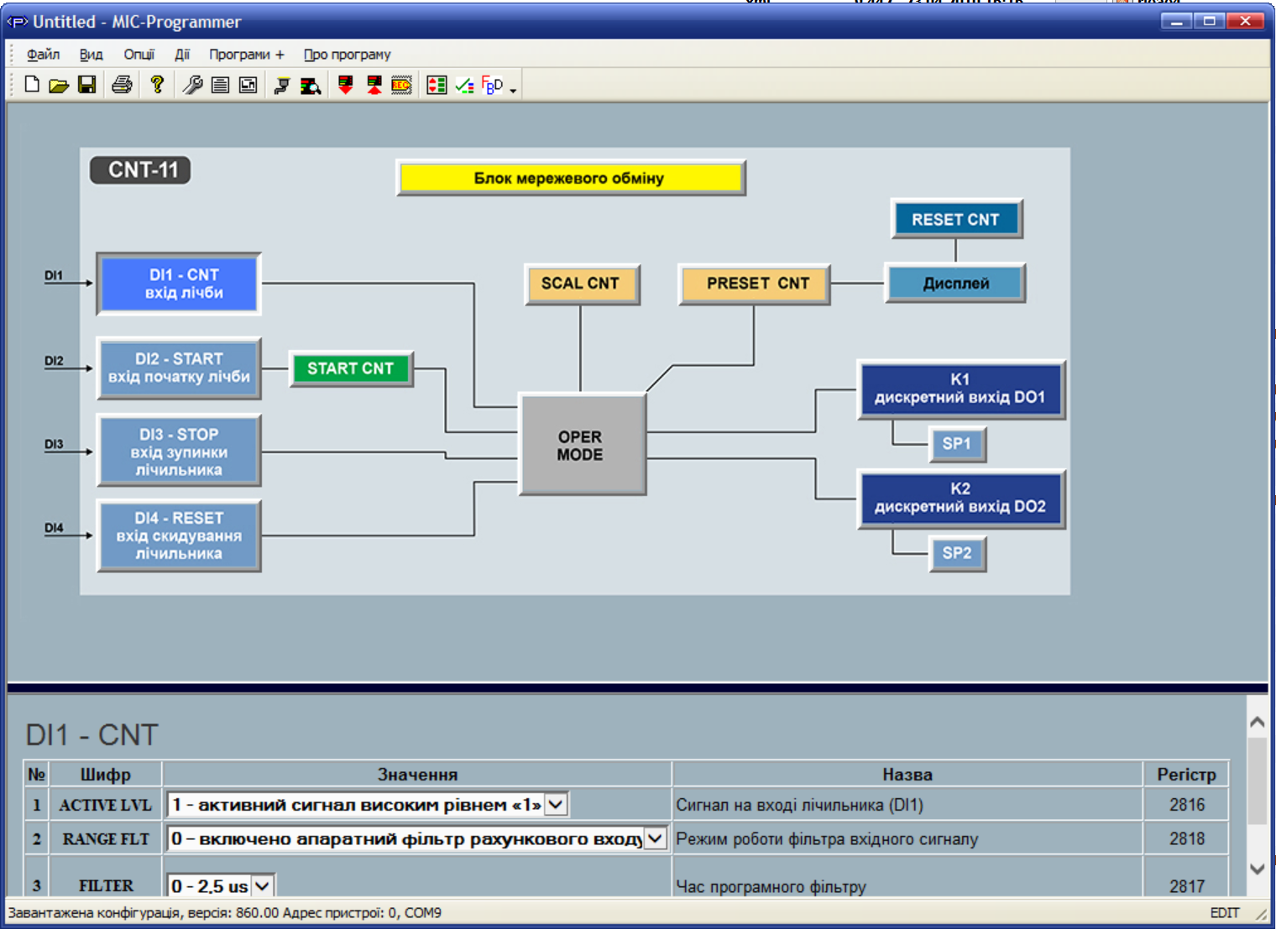This screenshot has height=929, width=1276.
Task: Click the New file icon in toolbar
Action: [32, 85]
